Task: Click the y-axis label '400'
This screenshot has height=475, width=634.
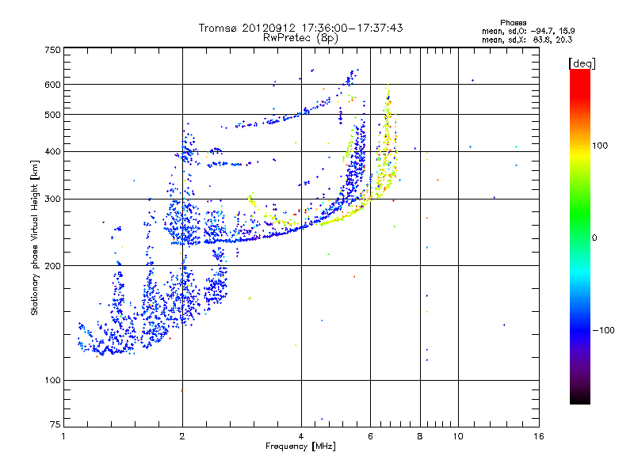Action: tap(52, 151)
